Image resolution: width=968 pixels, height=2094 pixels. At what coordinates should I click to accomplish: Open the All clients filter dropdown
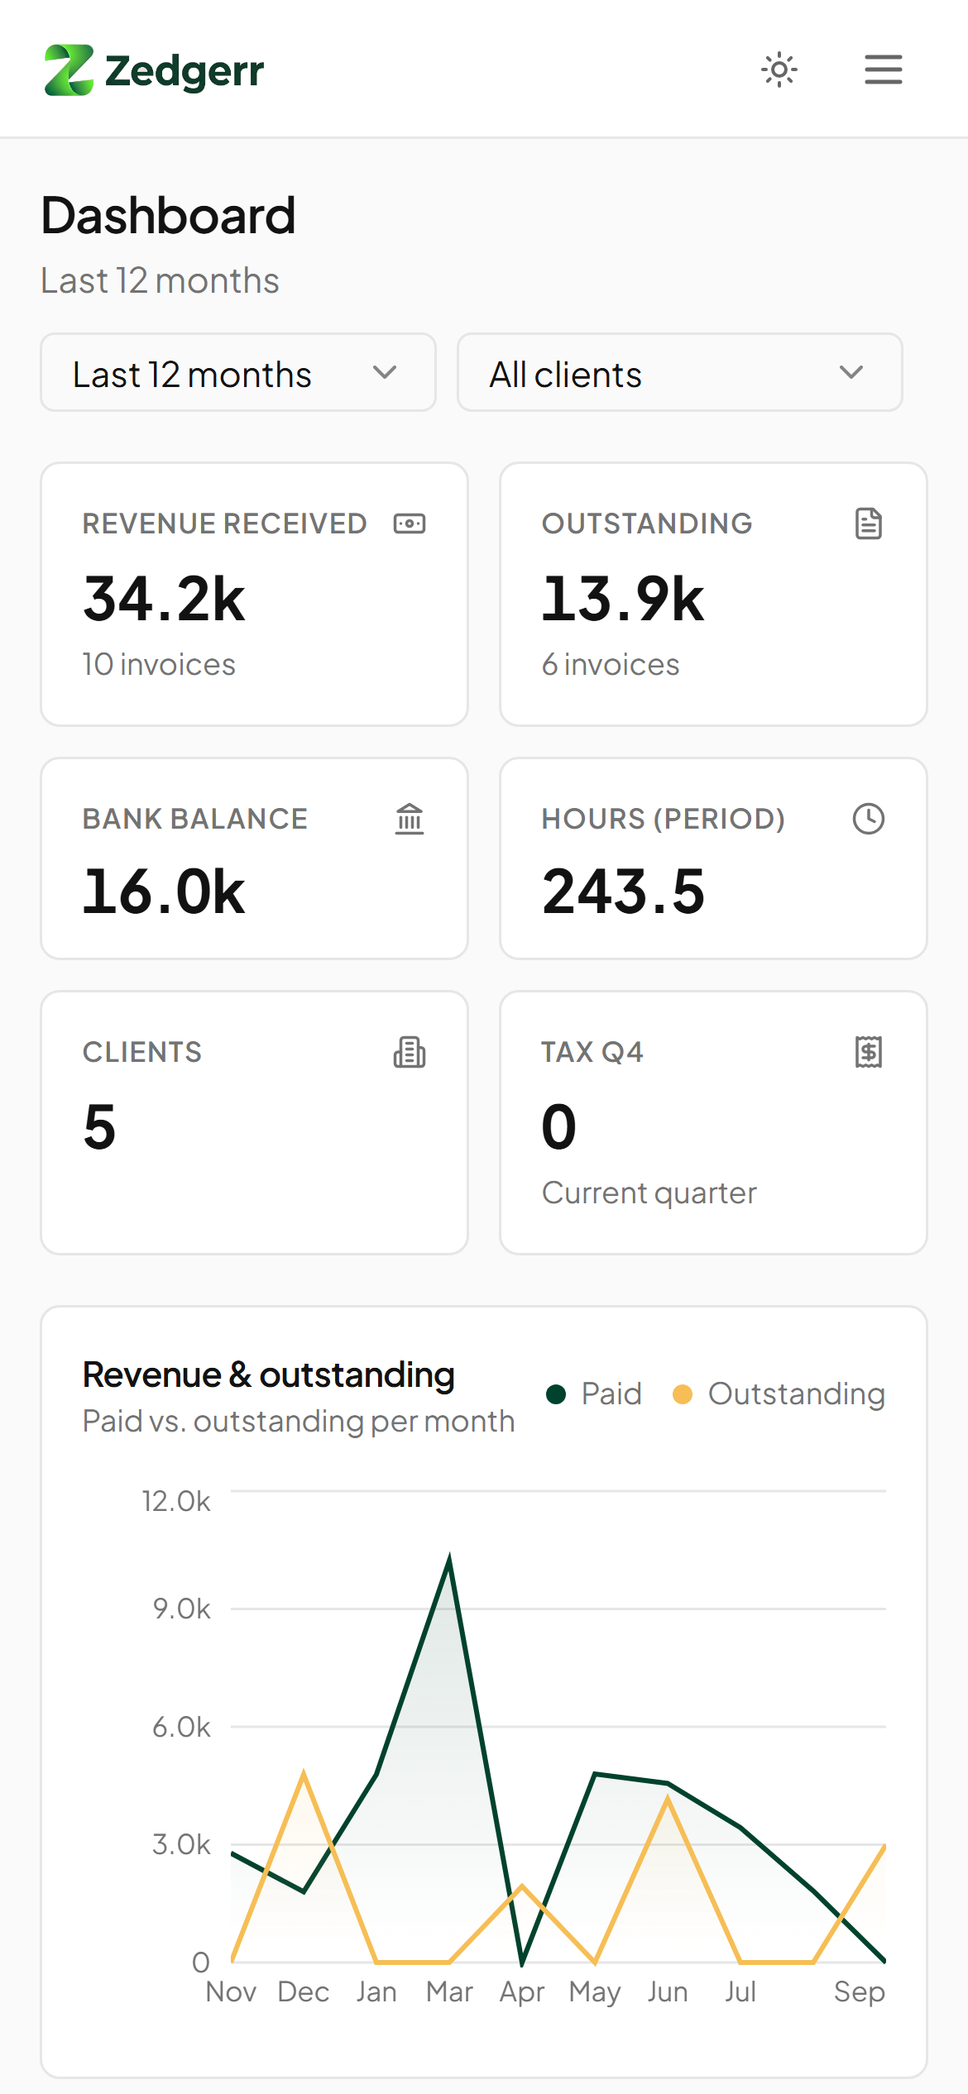click(679, 373)
